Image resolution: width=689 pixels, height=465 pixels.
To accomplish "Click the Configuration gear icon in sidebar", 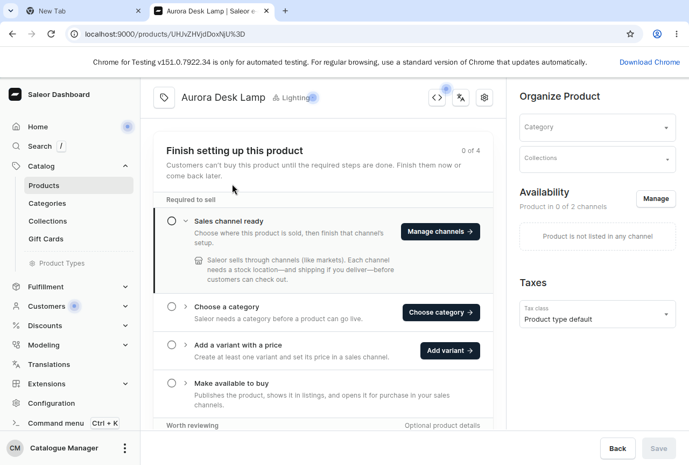I will (16, 403).
